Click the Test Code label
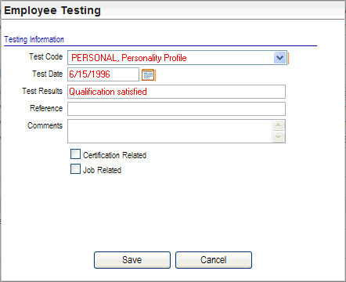Image resolution: width=346 pixels, height=282 pixels. (46, 56)
